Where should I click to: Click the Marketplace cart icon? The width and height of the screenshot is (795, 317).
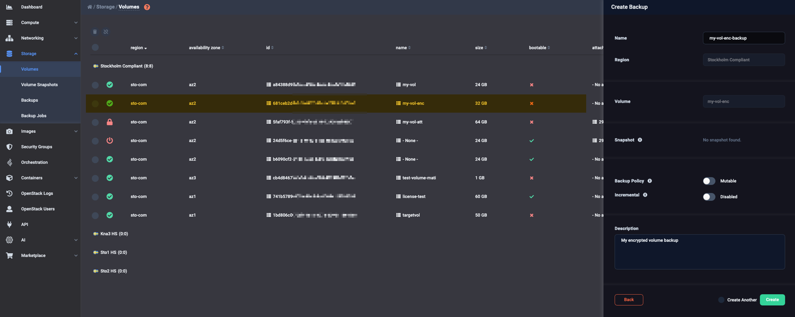pyautogui.click(x=9, y=255)
